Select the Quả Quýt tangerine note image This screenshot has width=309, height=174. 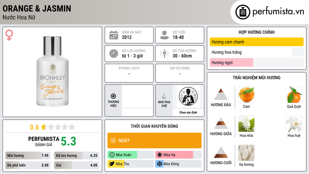click(x=294, y=95)
